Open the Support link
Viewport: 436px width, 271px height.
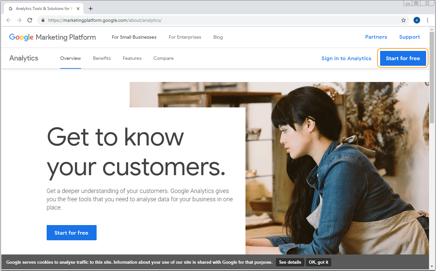click(410, 37)
